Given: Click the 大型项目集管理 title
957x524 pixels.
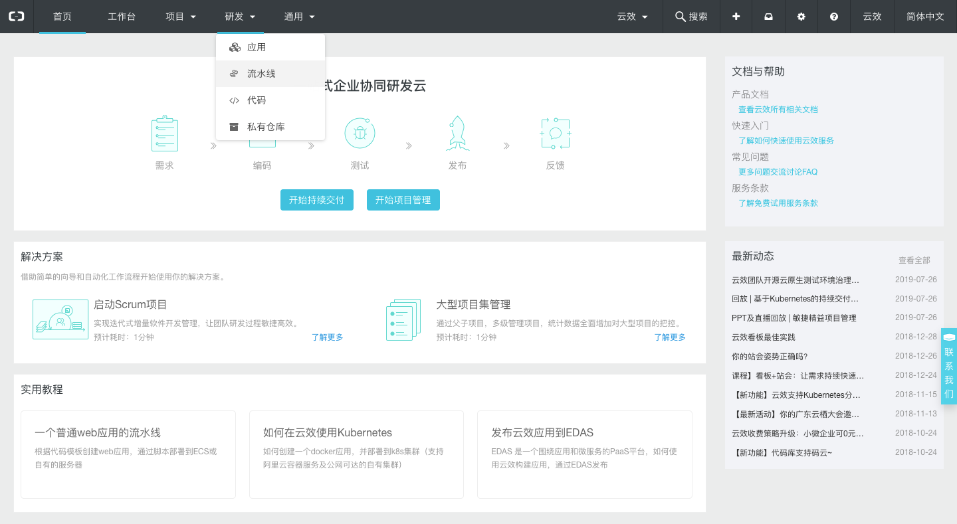Looking at the screenshot, I should (474, 305).
